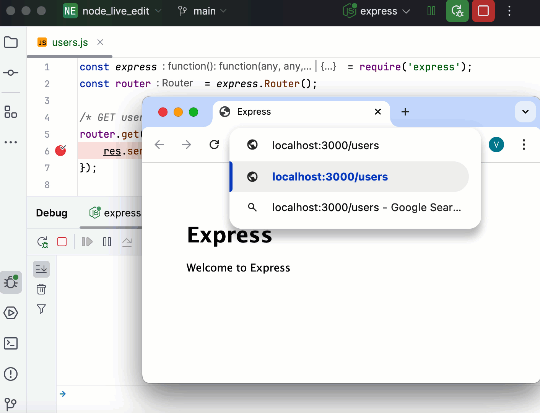Screen dimensions: 540x413
Task: Clear the debug console with trash icon
Action: (x=41, y=289)
